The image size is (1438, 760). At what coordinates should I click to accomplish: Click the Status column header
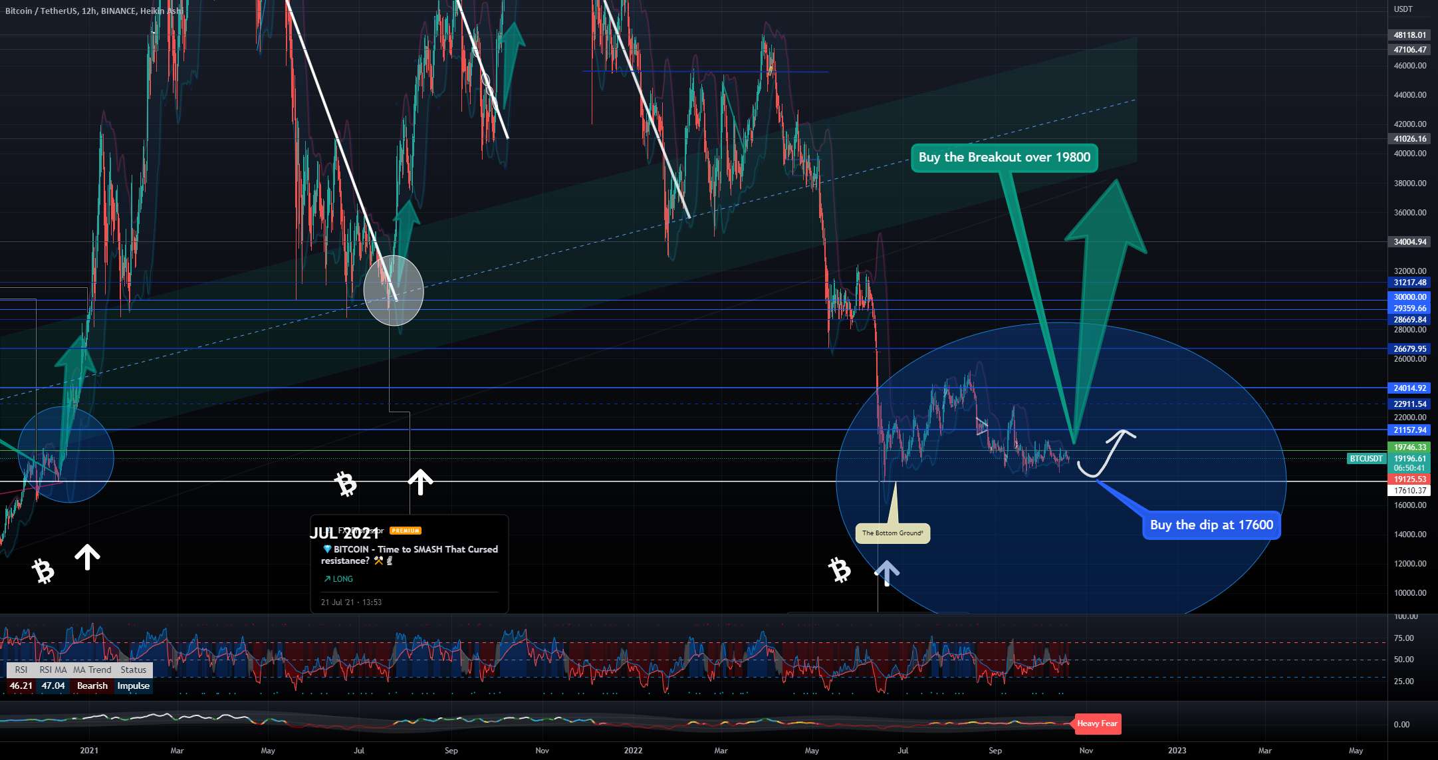tap(134, 670)
